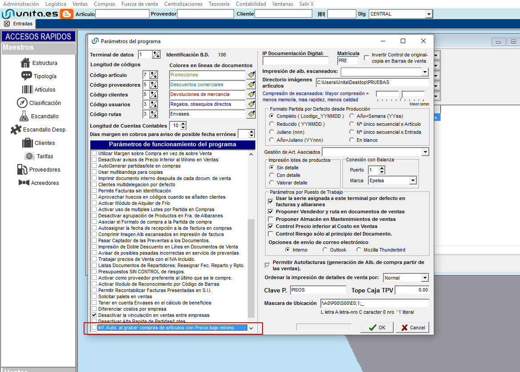Adjust Dias margen en cobros spinner

(251, 134)
